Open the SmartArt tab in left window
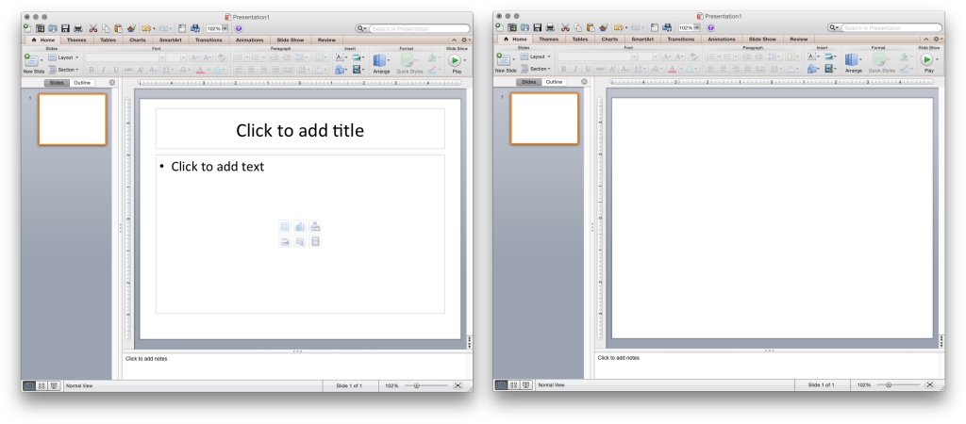This screenshot has width=966, height=424. [x=171, y=40]
